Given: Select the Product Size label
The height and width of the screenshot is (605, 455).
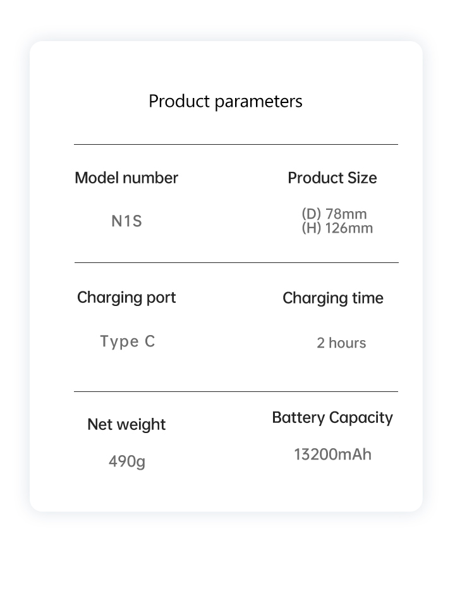Looking at the screenshot, I should [x=332, y=178].
